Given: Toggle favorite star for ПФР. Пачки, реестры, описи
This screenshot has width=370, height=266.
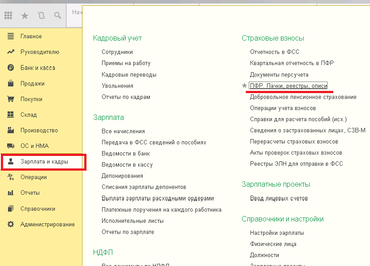Looking at the screenshot, I should coord(244,86).
